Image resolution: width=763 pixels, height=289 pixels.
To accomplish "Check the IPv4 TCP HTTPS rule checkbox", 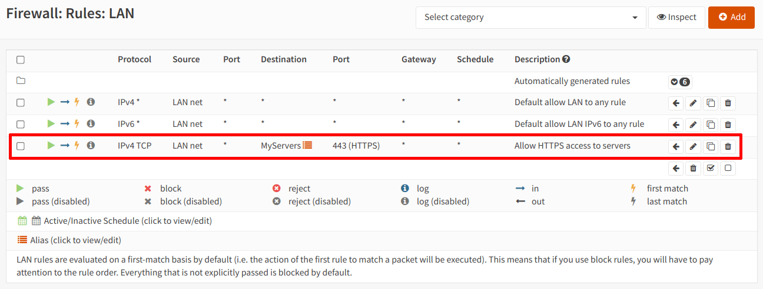I will [21, 146].
